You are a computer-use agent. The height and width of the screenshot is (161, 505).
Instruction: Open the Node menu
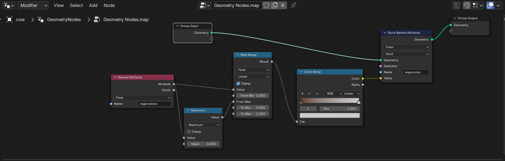click(109, 5)
